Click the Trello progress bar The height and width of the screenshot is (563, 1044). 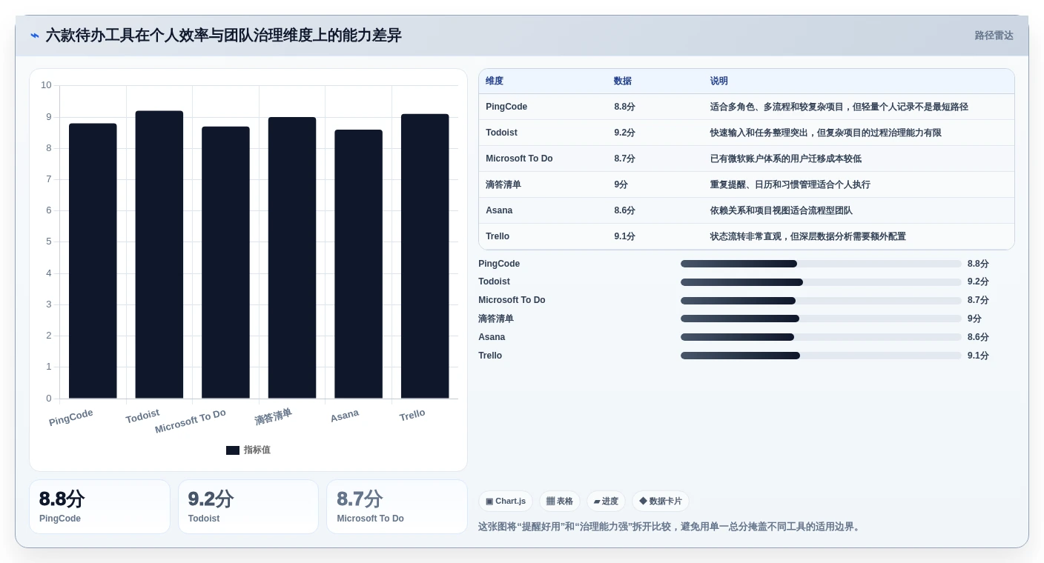(x=821, y=356)
